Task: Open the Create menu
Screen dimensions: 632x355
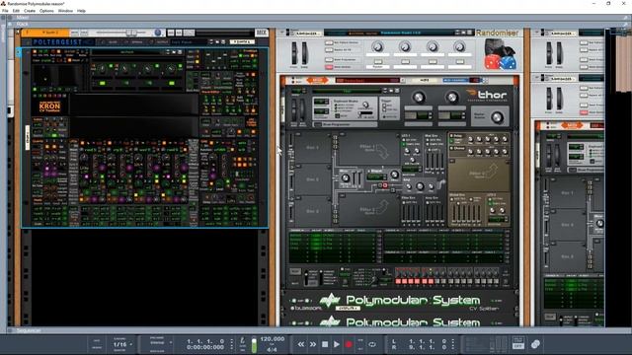Action: [x=30, y=11]
